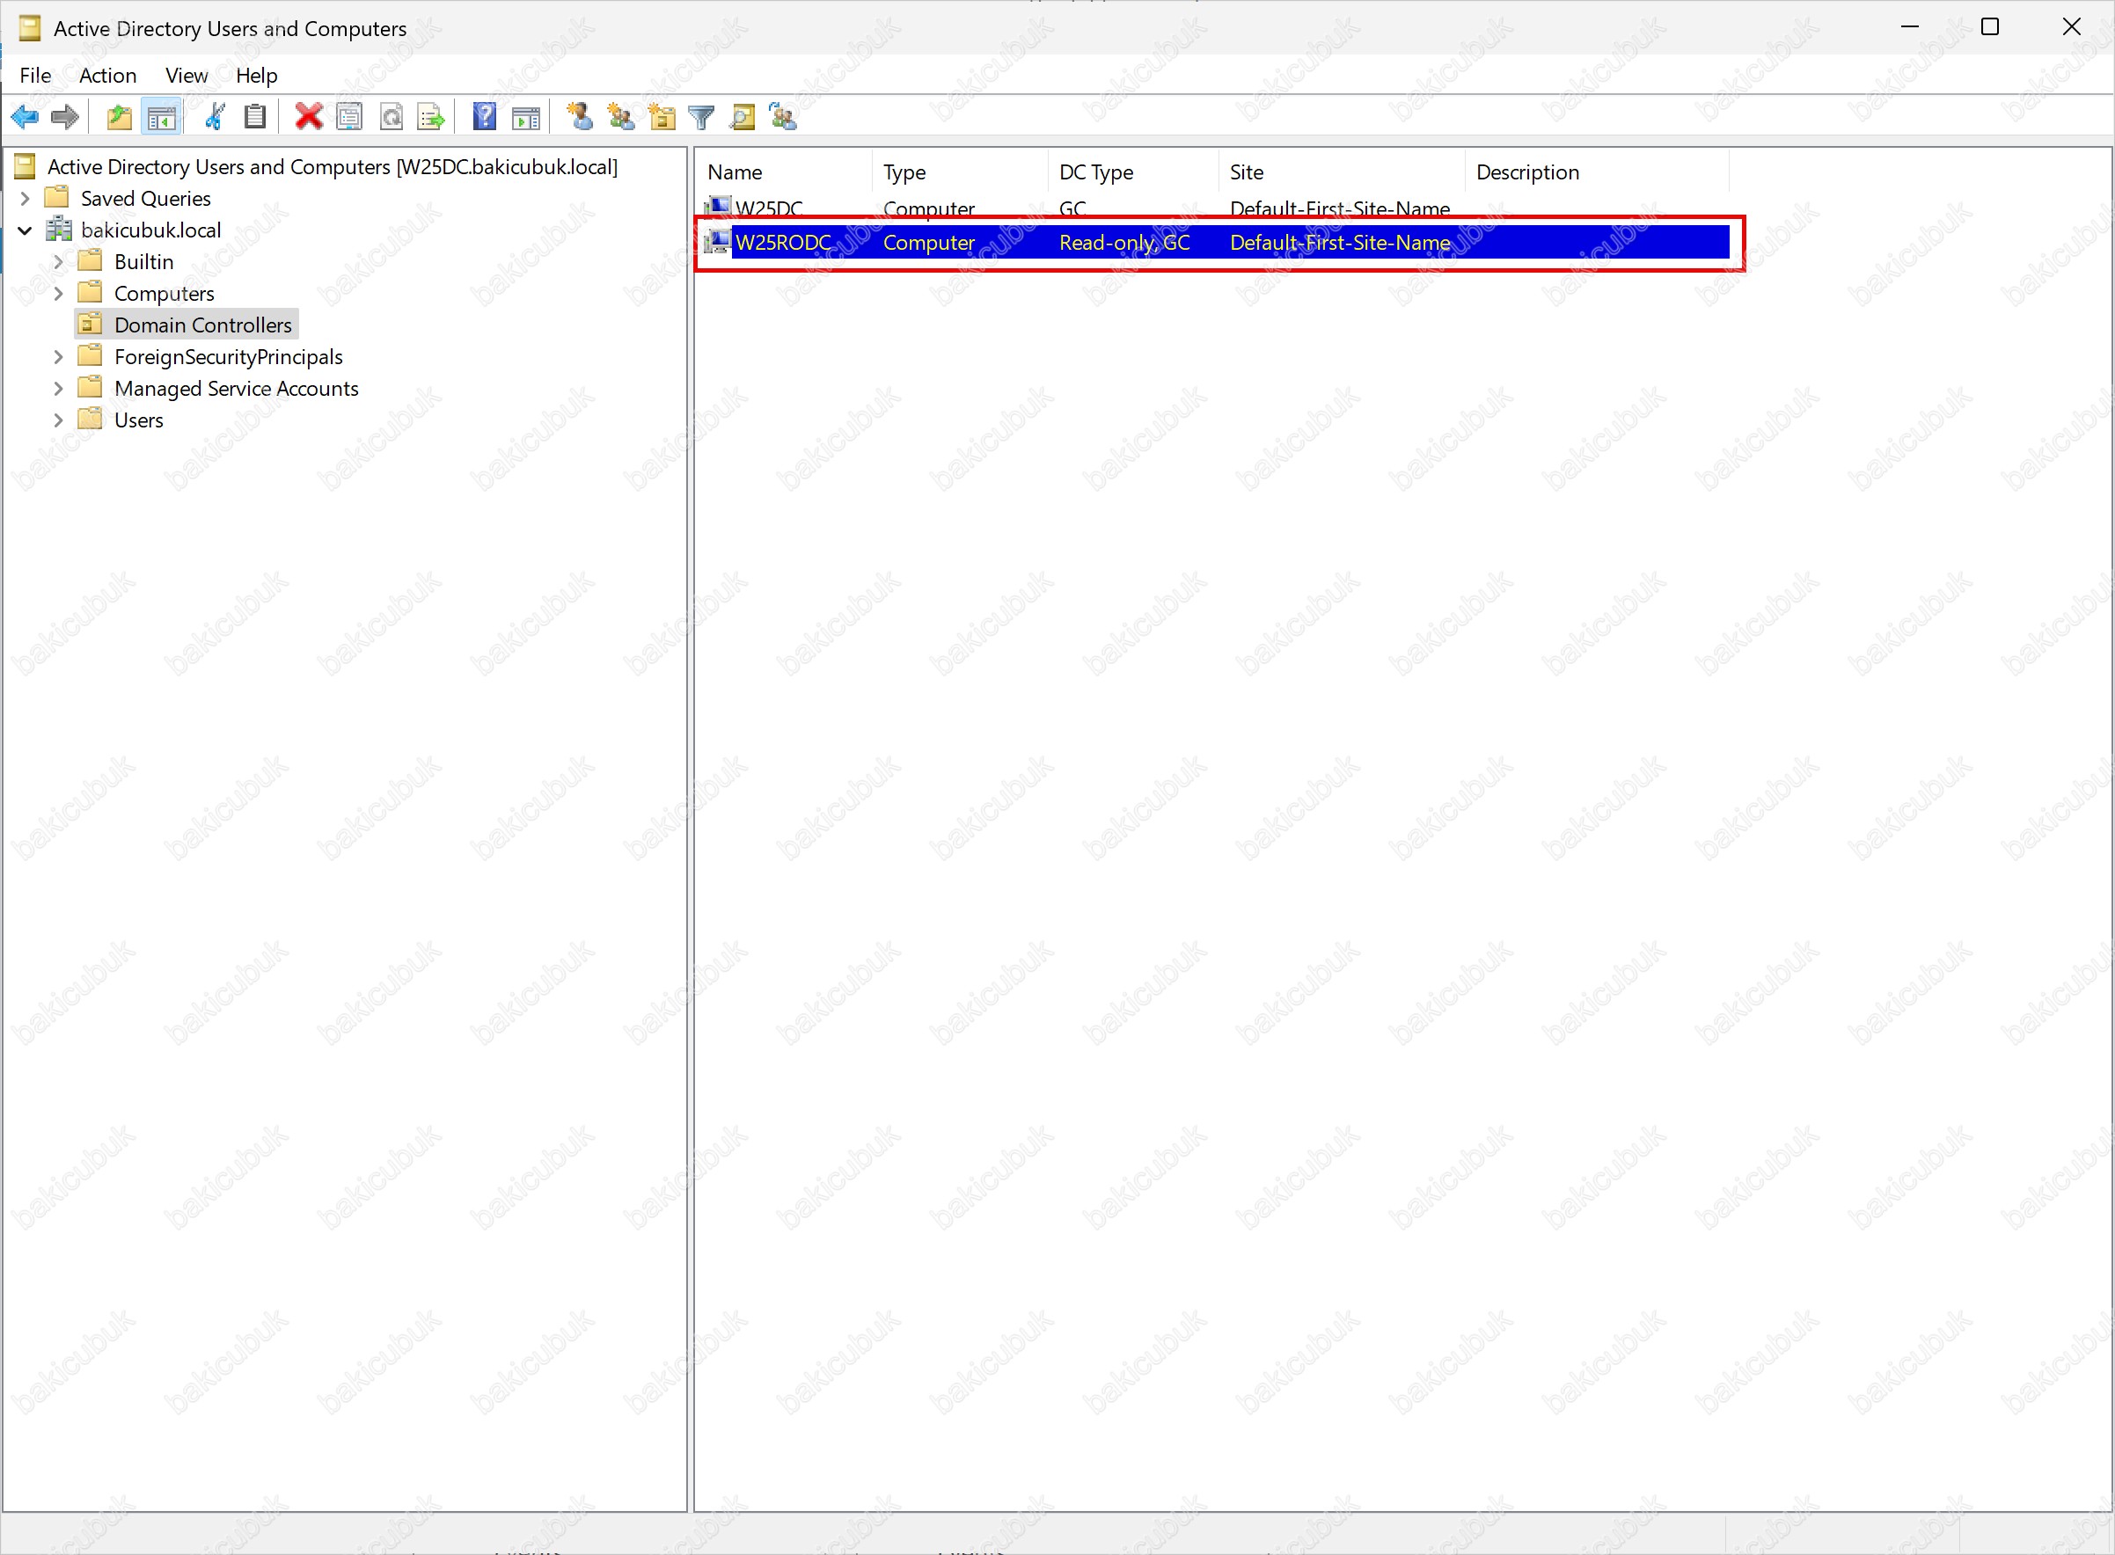The width and height of the screenshot is (2115, 1555).
Task: Click the 'Read-only, GC' cell
Action: tap(1124, 242)
